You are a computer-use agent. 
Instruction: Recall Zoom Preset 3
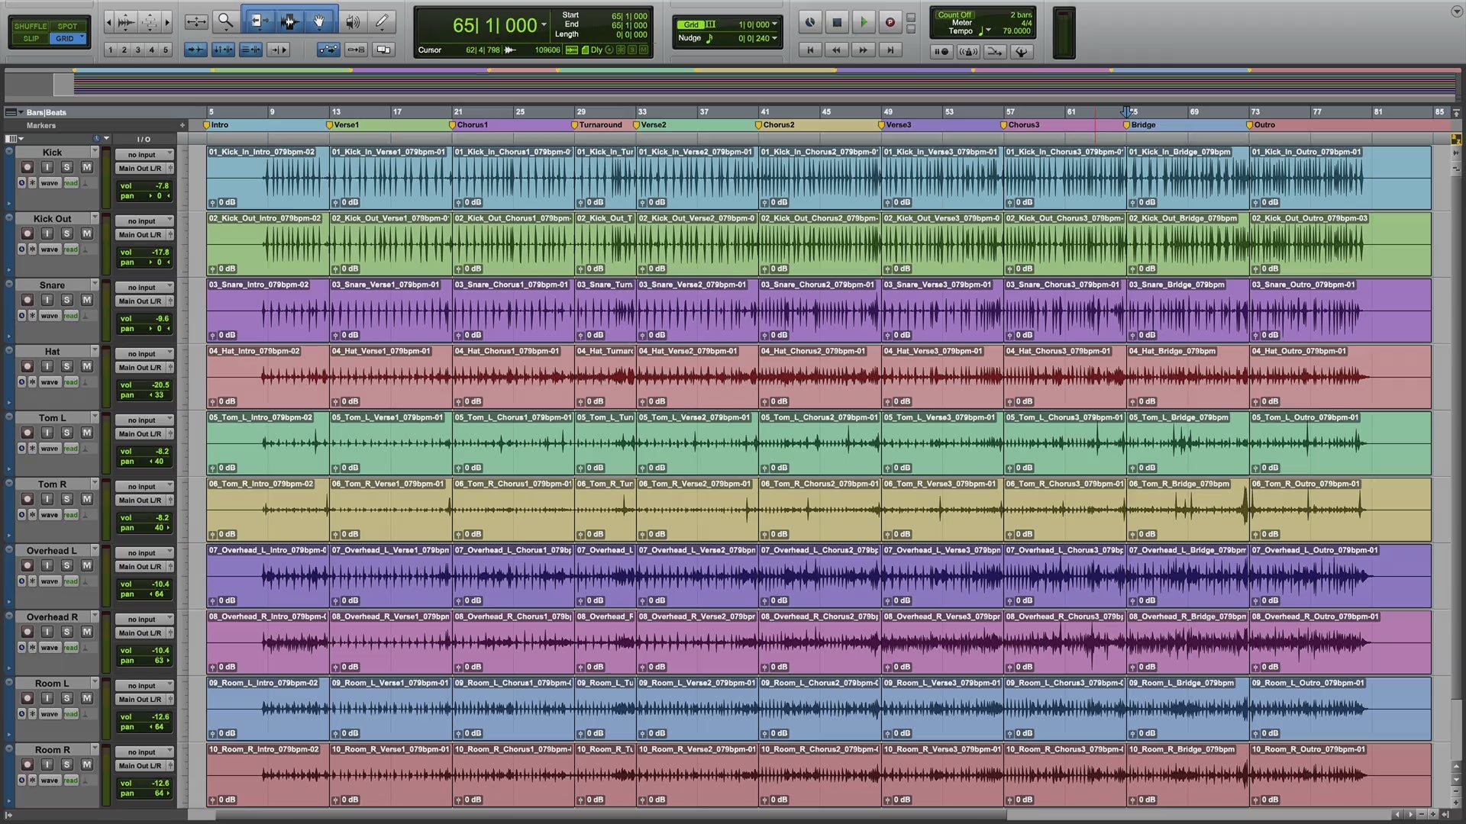(x=138, y=50)
